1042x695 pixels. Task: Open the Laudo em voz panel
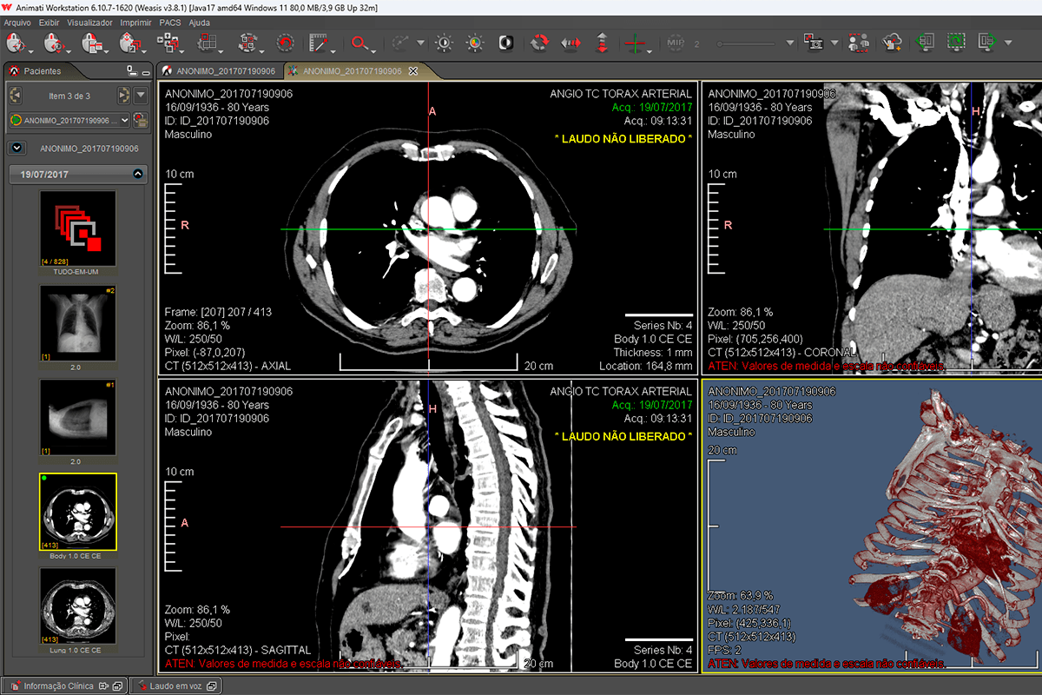[175, 686]
